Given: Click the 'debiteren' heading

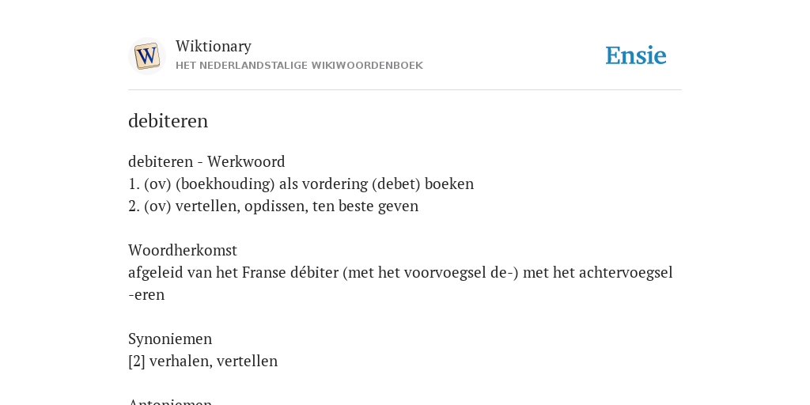Looking at the screenshot, I should (168, 121).
